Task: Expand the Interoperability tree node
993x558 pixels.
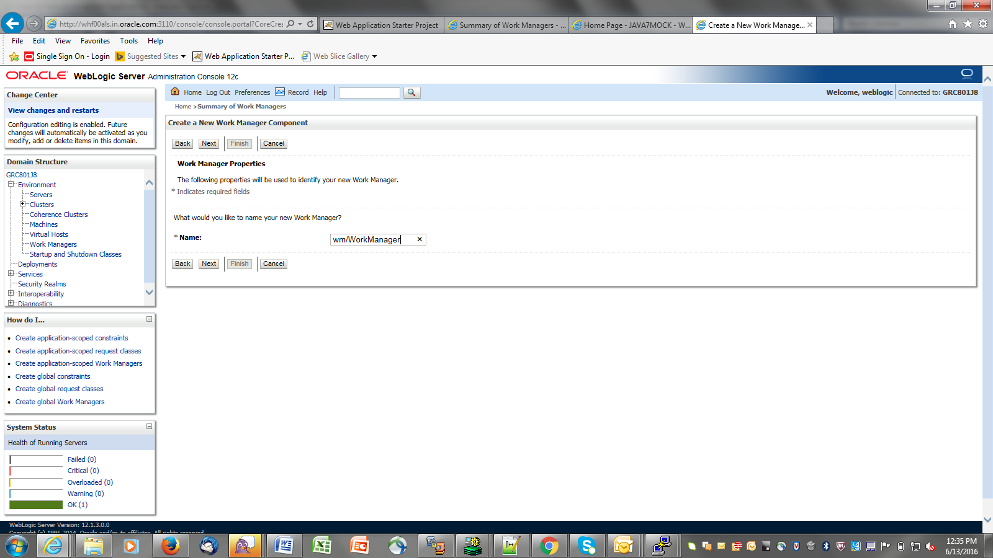Action: pos(11,293)
